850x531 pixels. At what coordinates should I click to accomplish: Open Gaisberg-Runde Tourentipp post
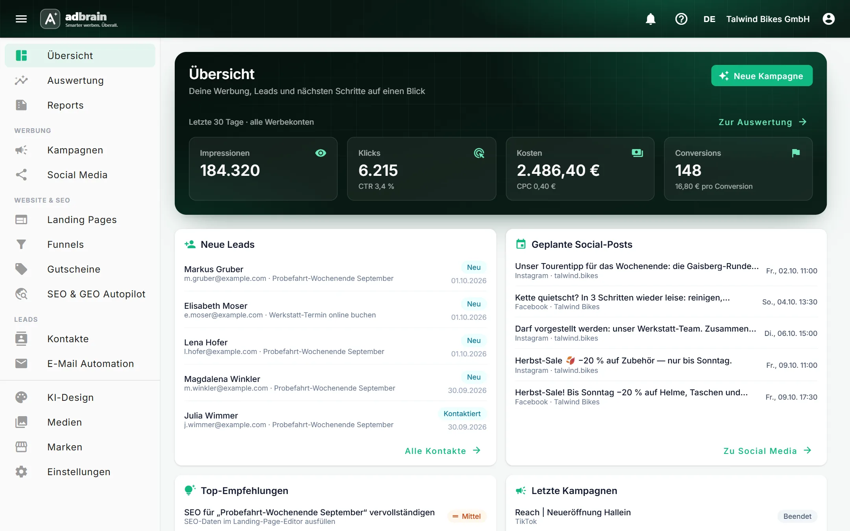point(666,271)
